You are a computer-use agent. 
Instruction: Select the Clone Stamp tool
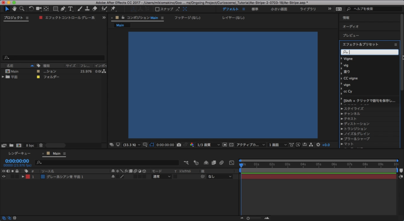click(x=87, y=9)
